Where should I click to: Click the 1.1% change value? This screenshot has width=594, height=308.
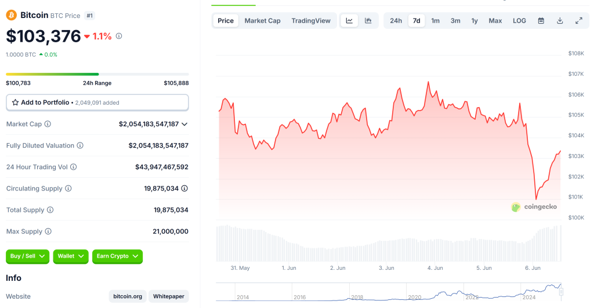(102, 36)
